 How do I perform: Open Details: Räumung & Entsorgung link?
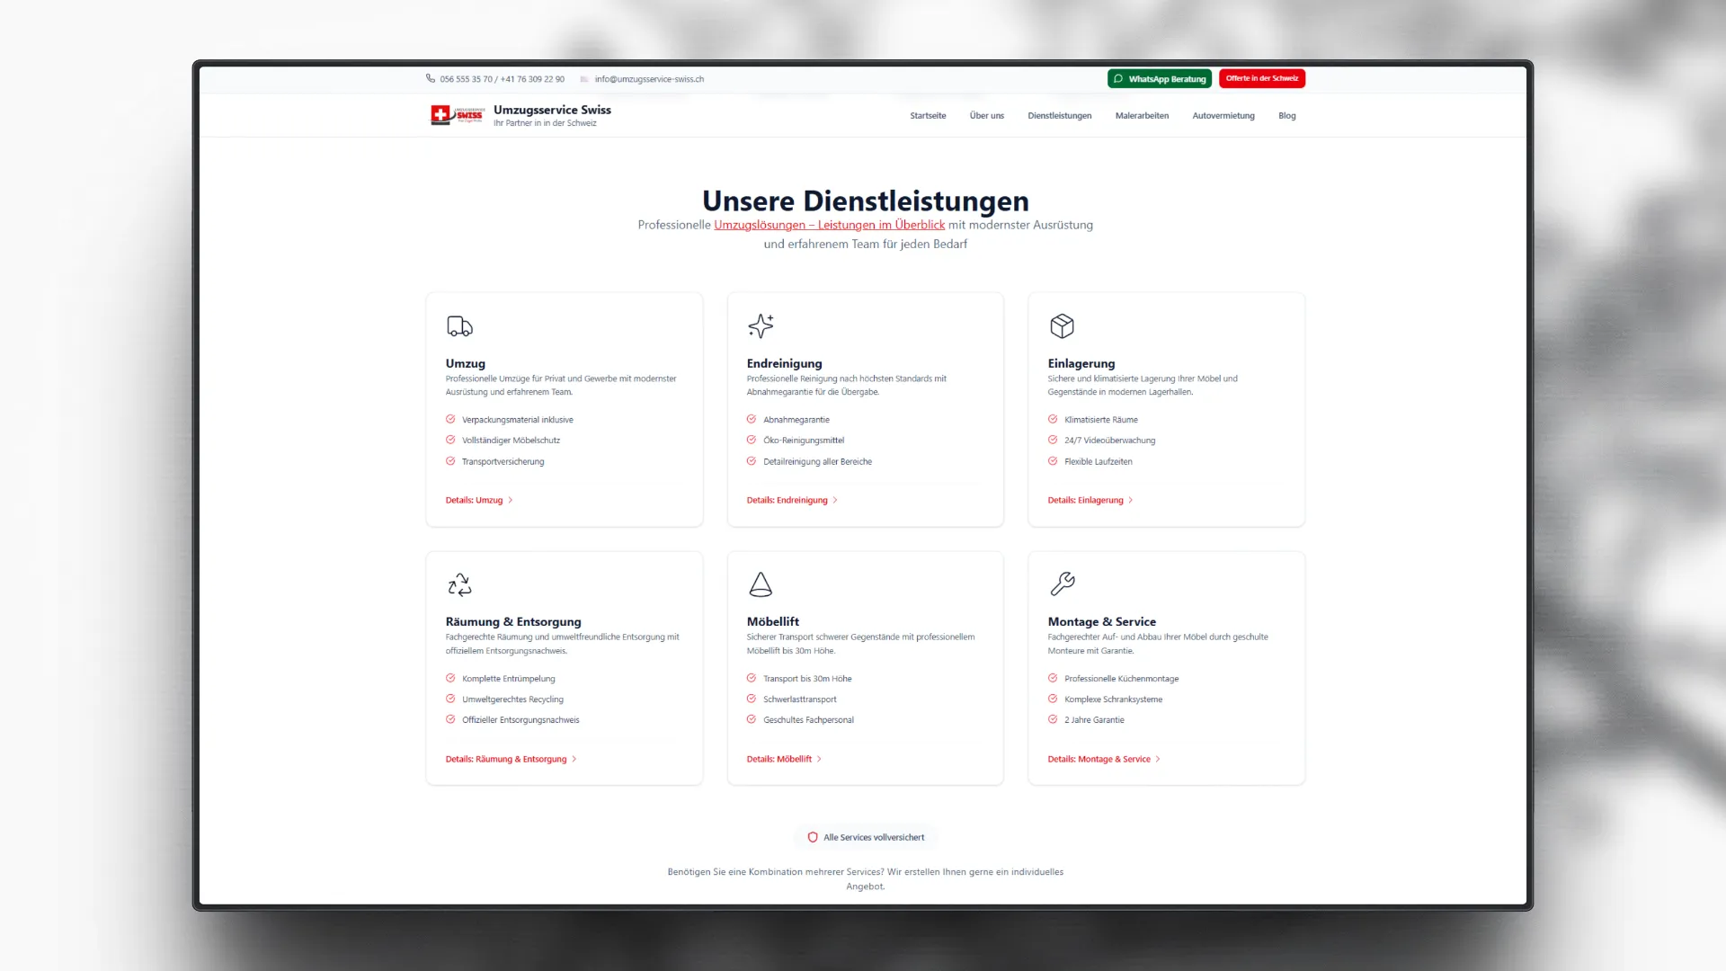(x=511, y=759)
